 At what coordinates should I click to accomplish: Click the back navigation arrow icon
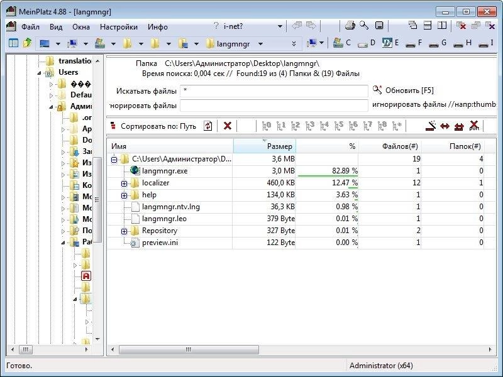click(297, 26)
